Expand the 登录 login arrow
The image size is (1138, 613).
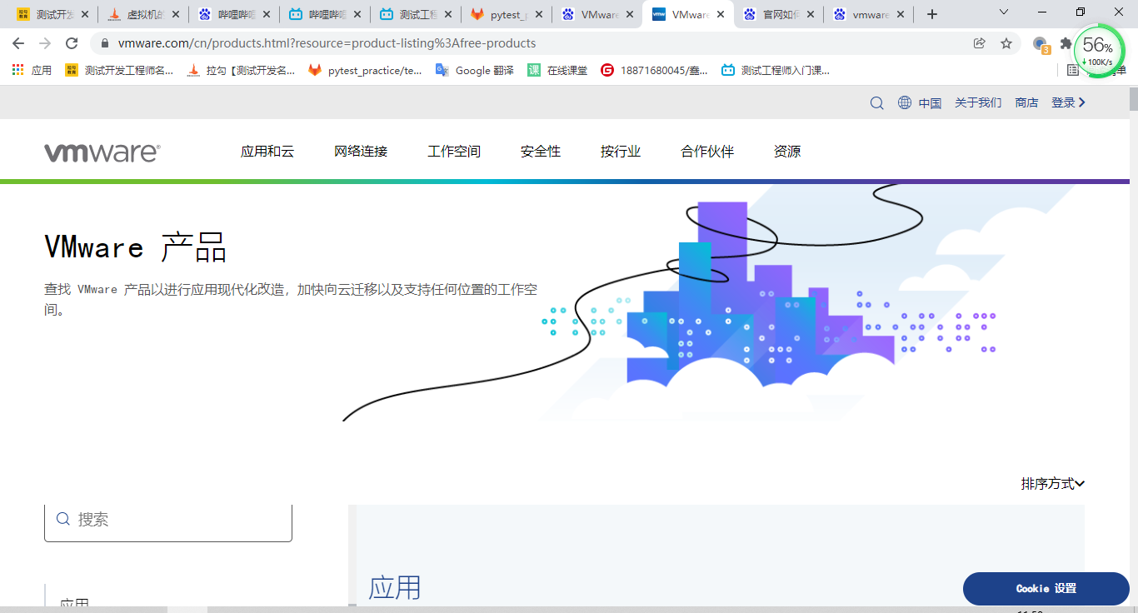click(x=1082, y=102)
